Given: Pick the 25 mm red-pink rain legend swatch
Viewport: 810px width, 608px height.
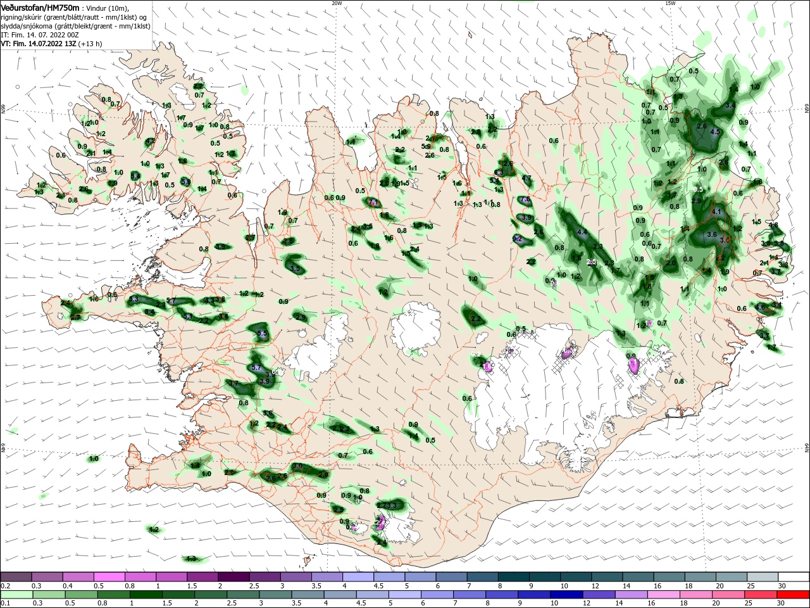Looking at the screenshot, I should point(762,595).
